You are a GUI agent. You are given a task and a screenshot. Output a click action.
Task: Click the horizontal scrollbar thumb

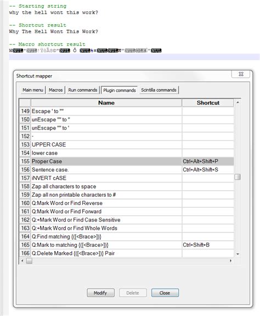tap(30, 261)
